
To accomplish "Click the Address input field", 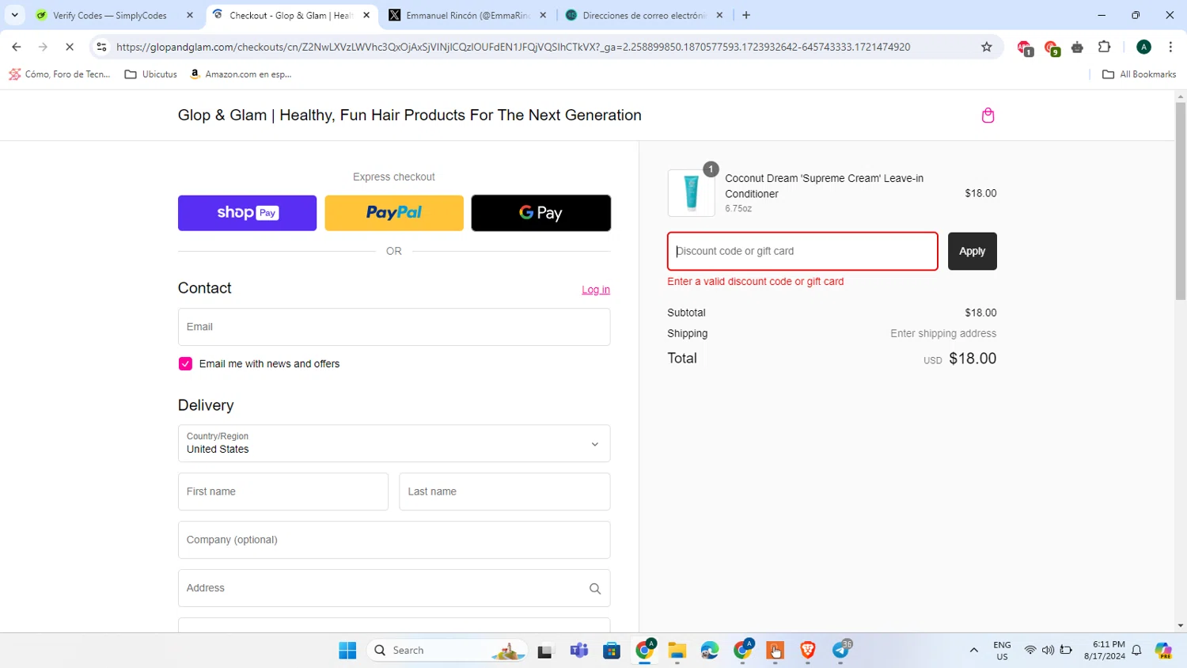I will [x=394, y=588].
